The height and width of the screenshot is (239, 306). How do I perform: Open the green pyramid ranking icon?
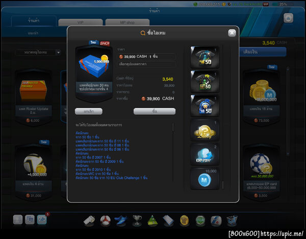152,221
